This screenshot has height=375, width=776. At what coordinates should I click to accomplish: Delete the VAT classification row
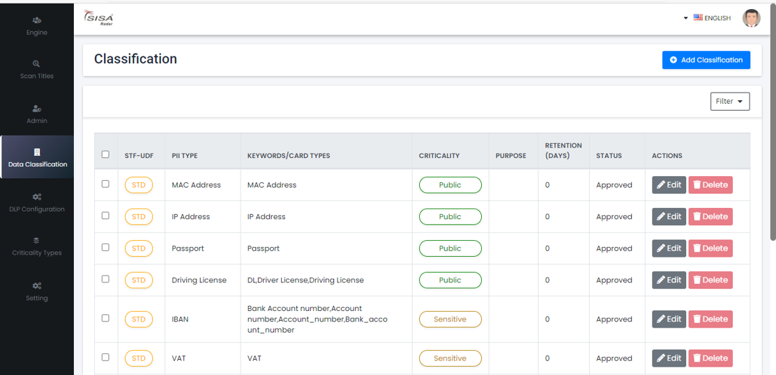(x=710, y=358)
